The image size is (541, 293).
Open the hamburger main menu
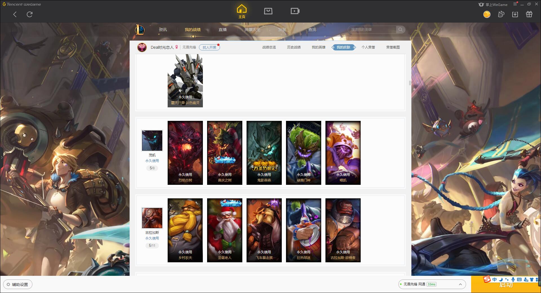click(x=515, y=4)
